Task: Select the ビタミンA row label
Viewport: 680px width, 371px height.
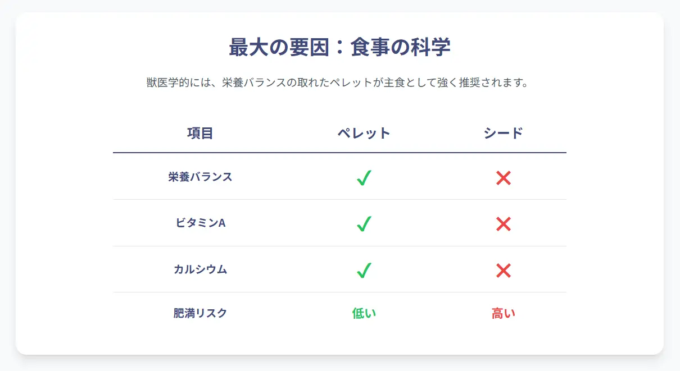Action: tap(200, 223)
